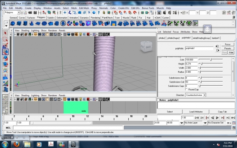Create a polygon cube from shelf
The width and height of the screenshot is (237, 148).
(19, 23)
